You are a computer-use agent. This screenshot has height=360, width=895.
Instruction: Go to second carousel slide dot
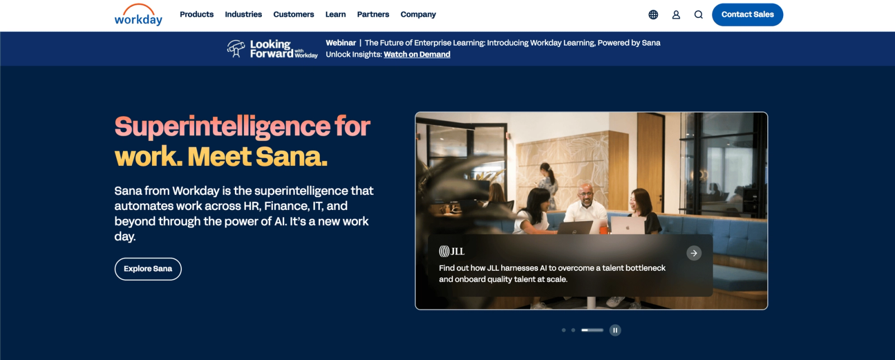[x=573, y=330]
